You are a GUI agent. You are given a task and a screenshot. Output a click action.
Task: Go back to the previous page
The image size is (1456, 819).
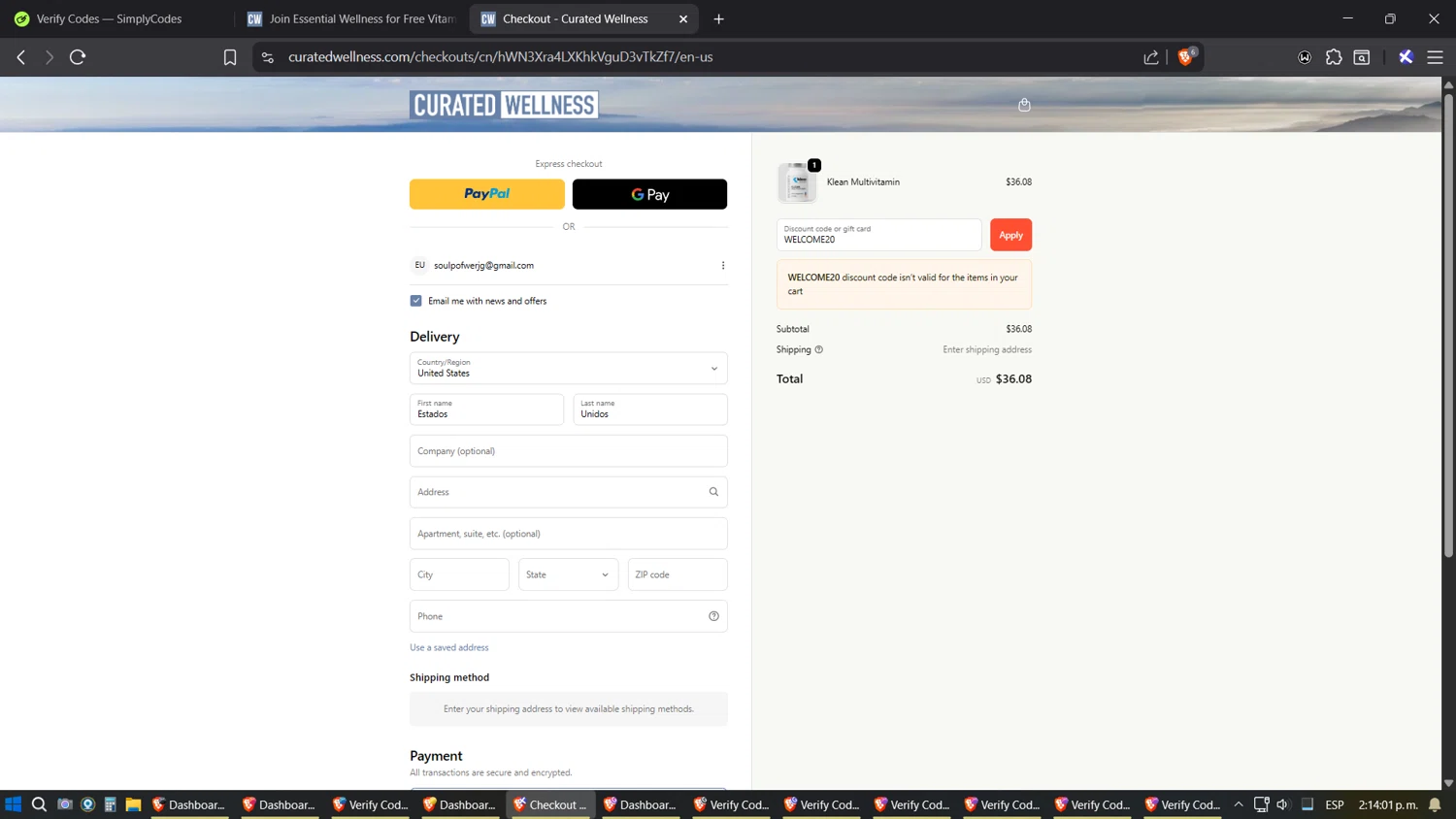20,57
